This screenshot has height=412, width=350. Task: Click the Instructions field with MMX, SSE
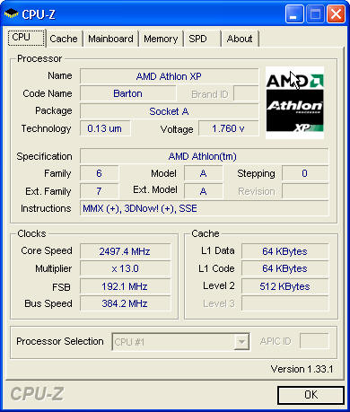click(x=205, y=208)
